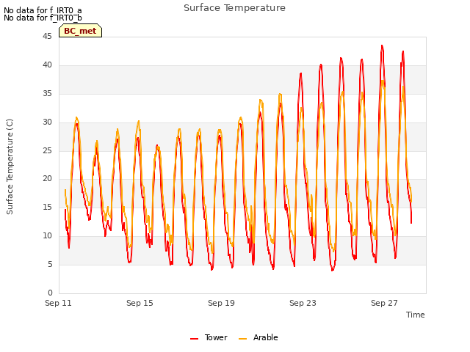Viewport: 470px width, 352px height.
Task: Click the 20 y-axis tick label
Action: pyautogui.click(x=47, y=179)
